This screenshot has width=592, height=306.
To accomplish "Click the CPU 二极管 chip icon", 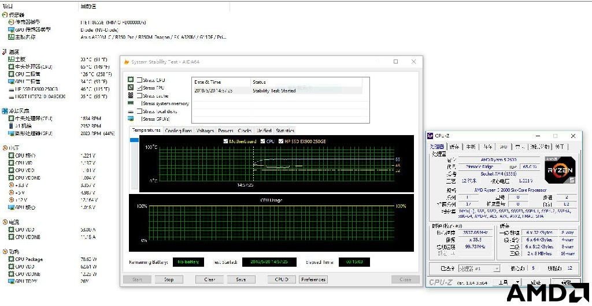I will pyautogui.click(x=12, y=74).
